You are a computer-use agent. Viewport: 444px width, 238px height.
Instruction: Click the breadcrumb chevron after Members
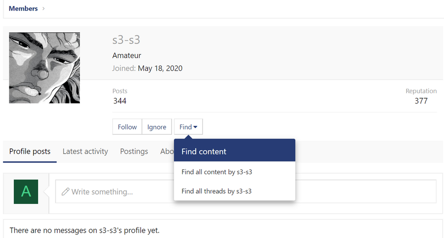click(44, 8)
